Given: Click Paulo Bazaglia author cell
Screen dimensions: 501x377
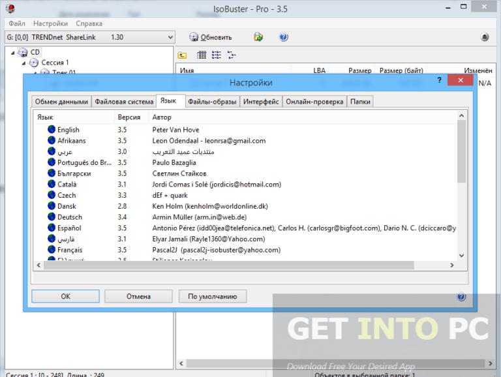Looking at the screenshot, I should point(174,162).
